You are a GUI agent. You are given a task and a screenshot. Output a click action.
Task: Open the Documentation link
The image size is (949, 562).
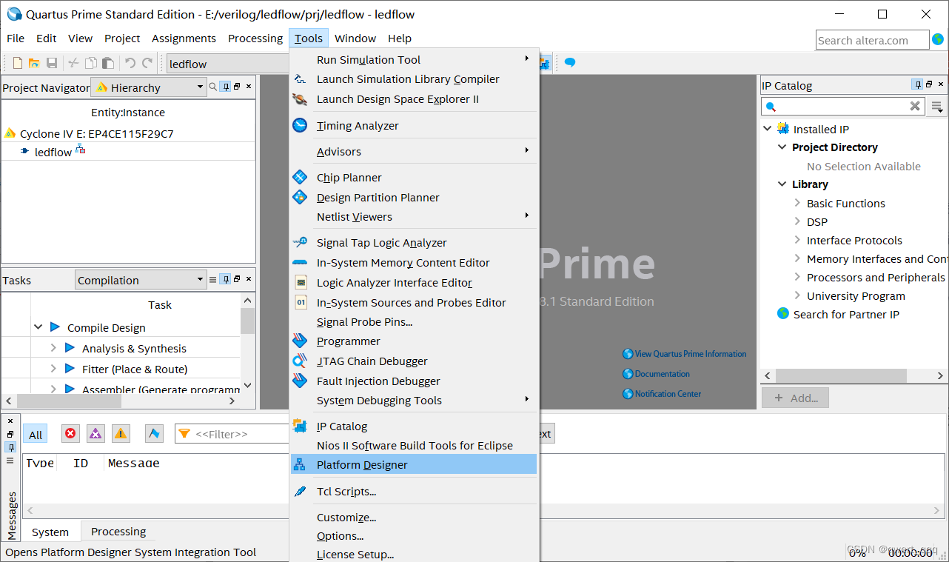coord(657,374)
